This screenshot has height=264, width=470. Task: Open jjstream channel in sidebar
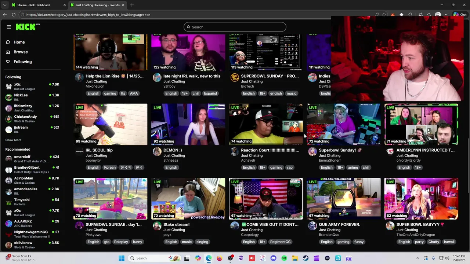[32, 129]
